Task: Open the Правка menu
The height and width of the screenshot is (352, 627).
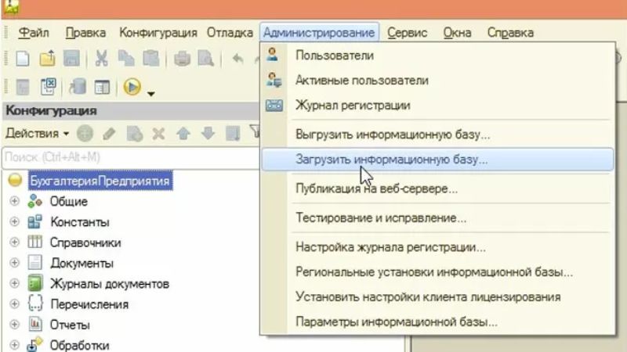Action: 85,33
